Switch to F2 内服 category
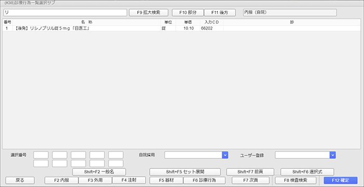This screenshot has height=187, width=364. tap(61, 180)
